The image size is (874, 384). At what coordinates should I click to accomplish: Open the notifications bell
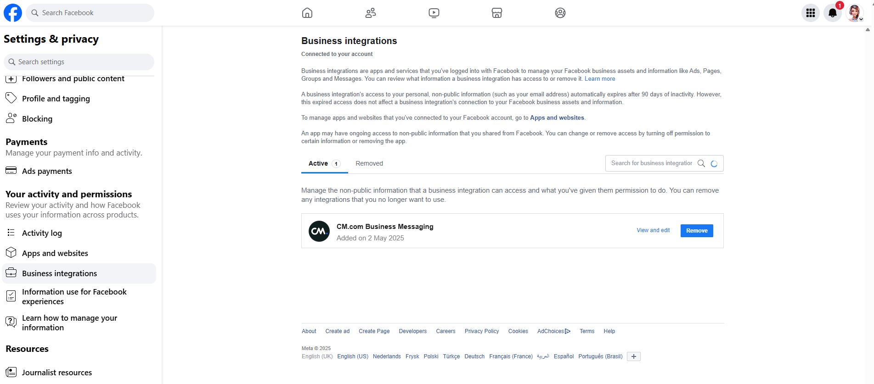tap(832, 13)
